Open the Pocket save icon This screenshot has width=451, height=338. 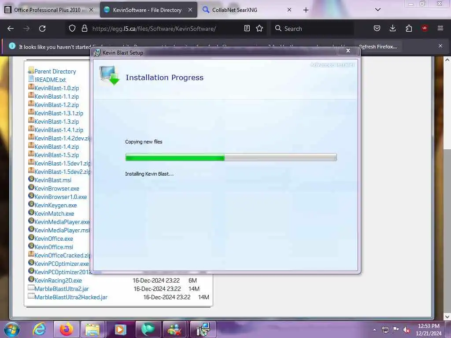(377, 28)
